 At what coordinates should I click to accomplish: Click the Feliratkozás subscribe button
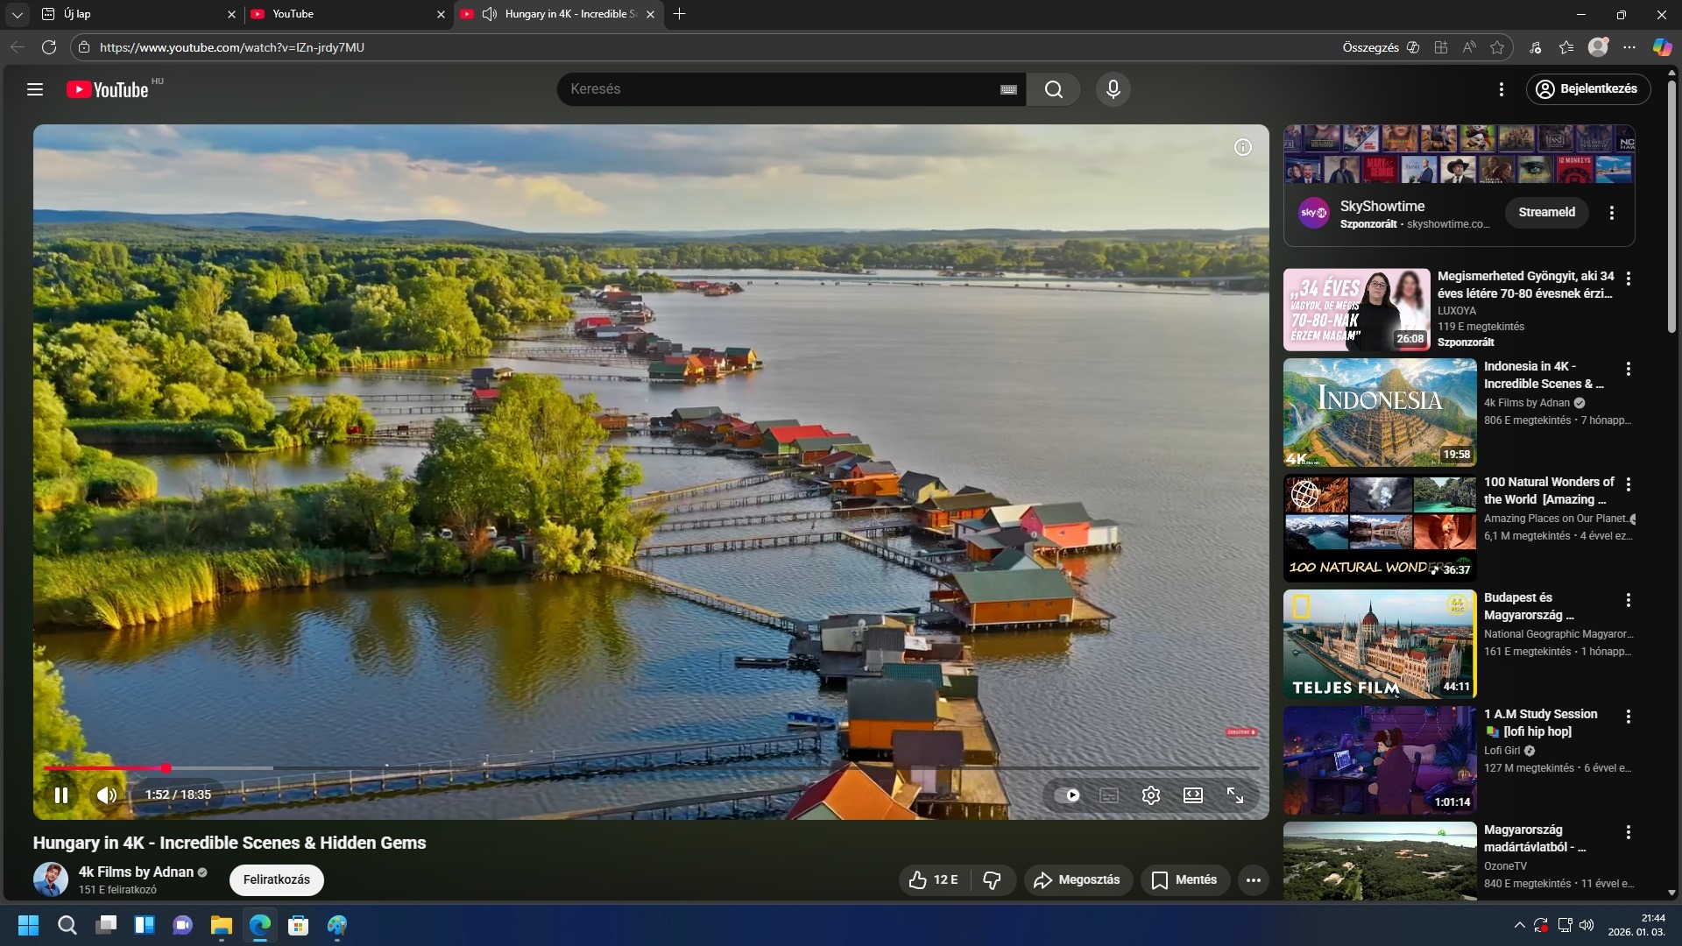[276, 880]
